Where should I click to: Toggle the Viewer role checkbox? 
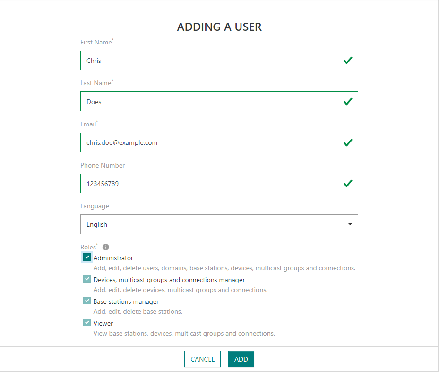pyautogui.click(x=87, y=323)
